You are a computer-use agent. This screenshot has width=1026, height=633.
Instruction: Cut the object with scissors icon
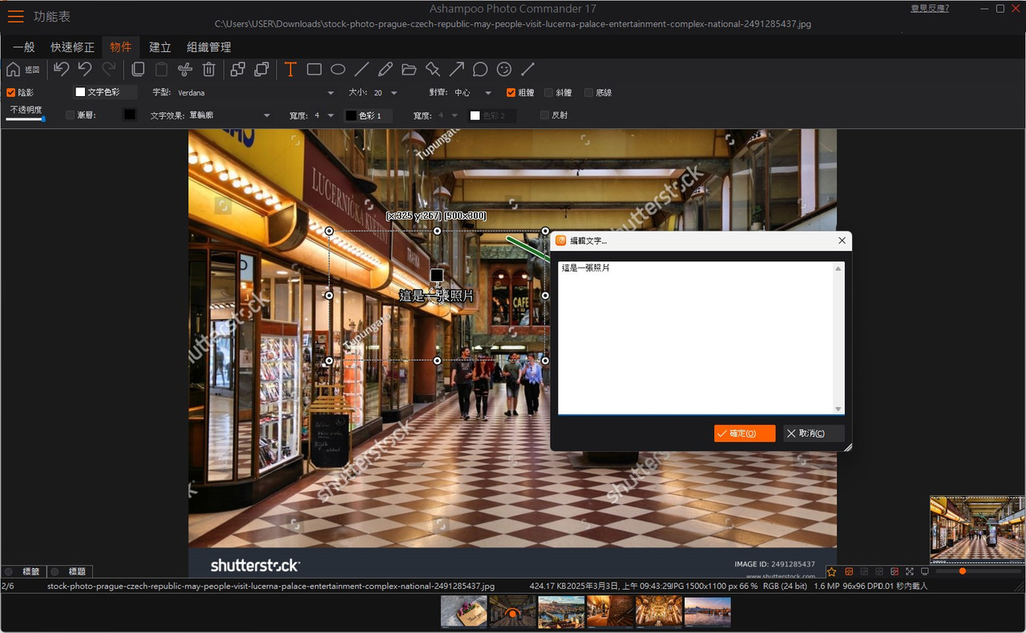185,70
